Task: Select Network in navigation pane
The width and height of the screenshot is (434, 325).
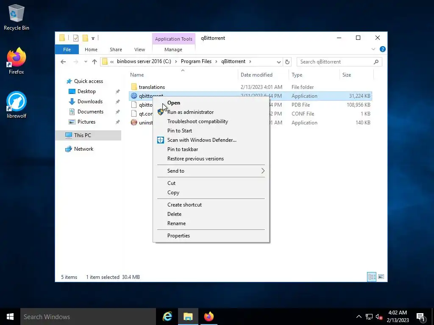Action: click(83, 149)
